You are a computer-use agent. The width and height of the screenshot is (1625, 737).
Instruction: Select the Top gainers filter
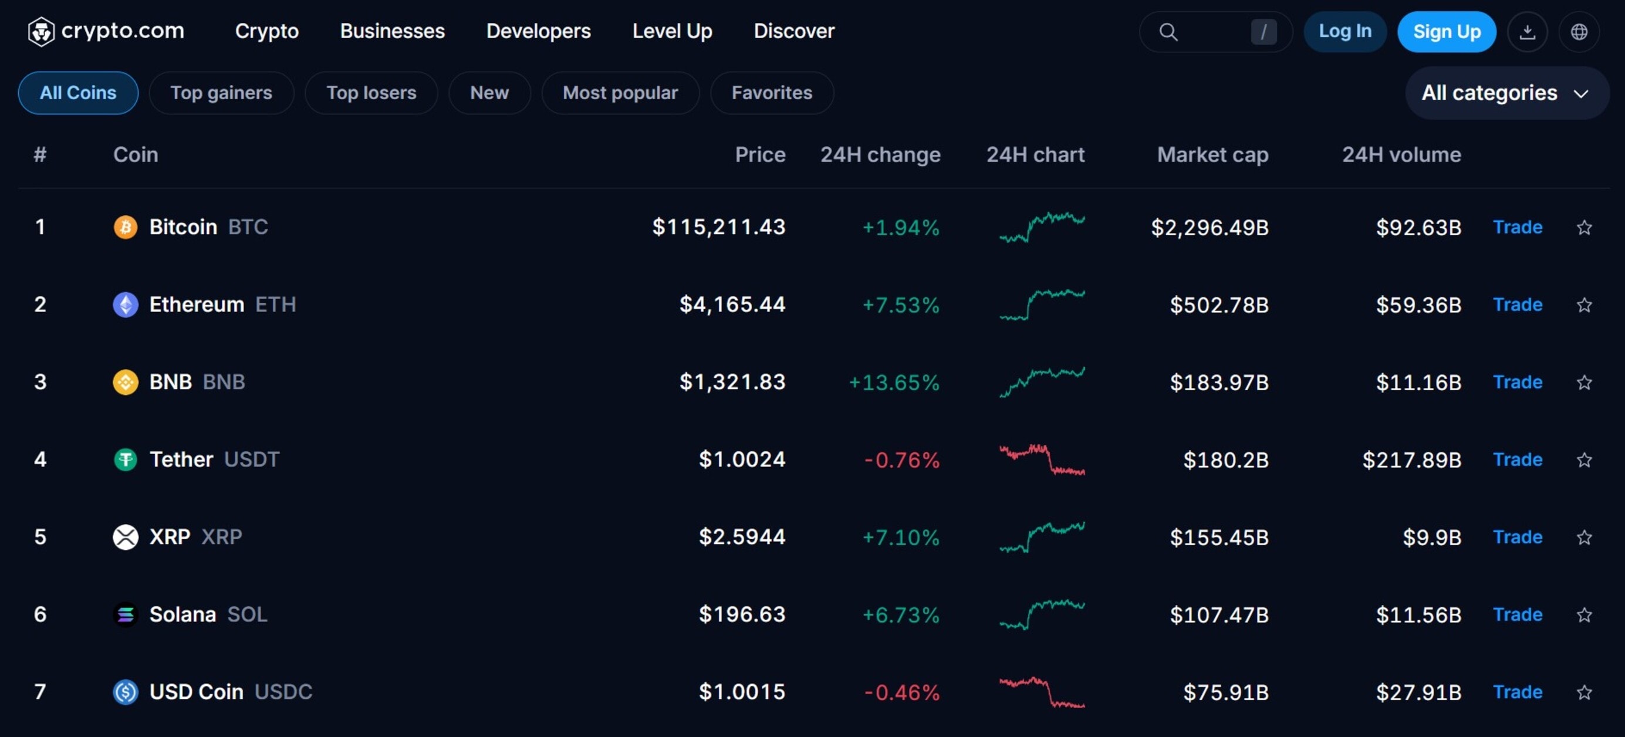[x=221, y=93]
